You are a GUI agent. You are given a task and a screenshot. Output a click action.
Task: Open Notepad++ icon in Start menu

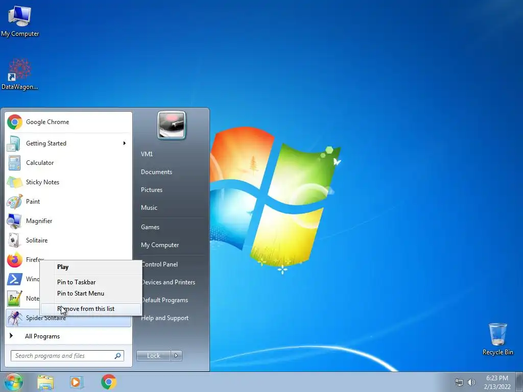(x=15, y=298)
